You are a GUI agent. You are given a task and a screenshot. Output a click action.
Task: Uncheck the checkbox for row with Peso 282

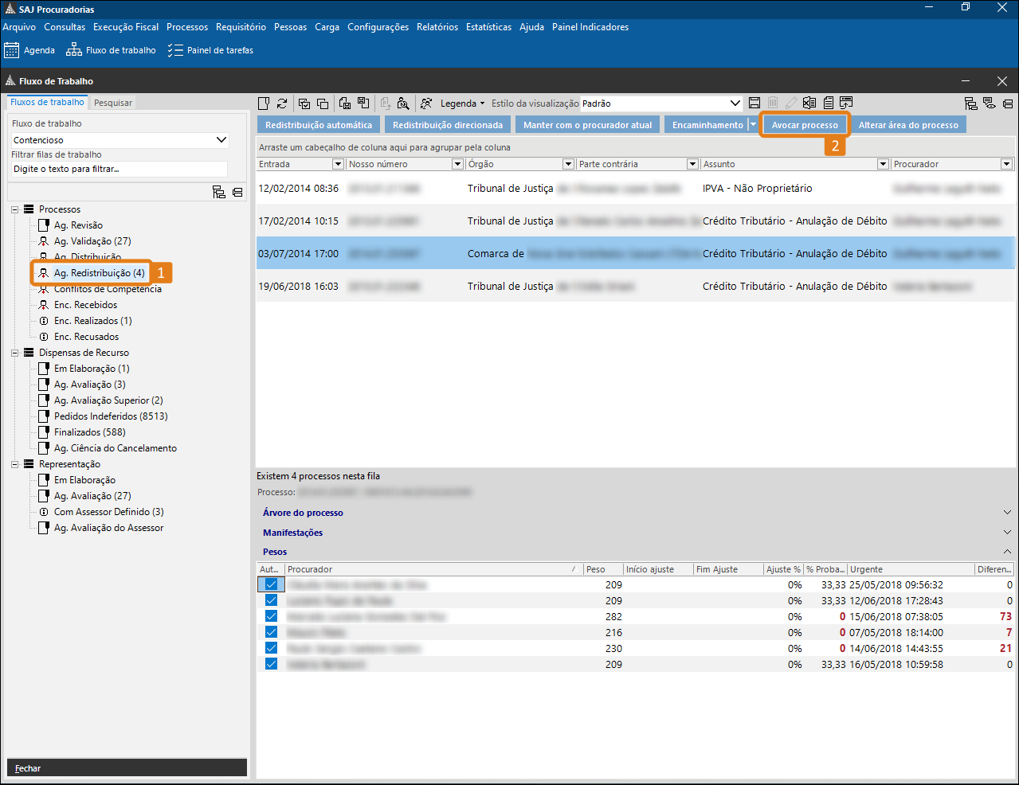[271, 616]
